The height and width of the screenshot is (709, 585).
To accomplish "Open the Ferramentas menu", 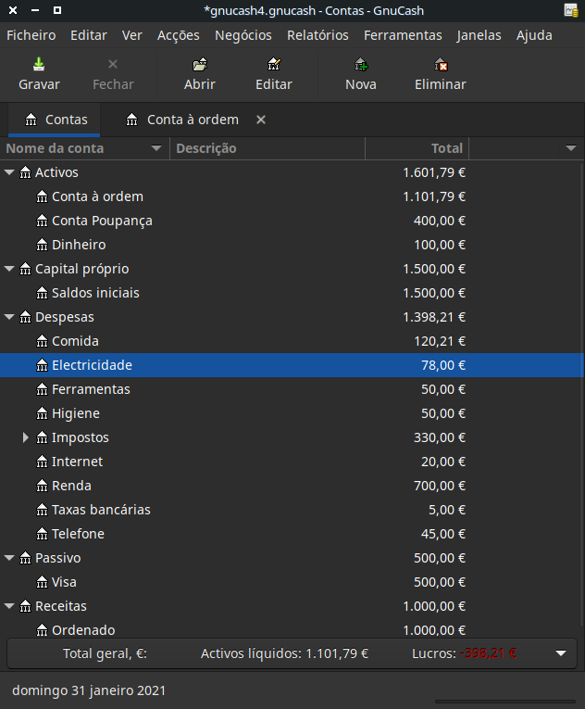I will point(403,35).
